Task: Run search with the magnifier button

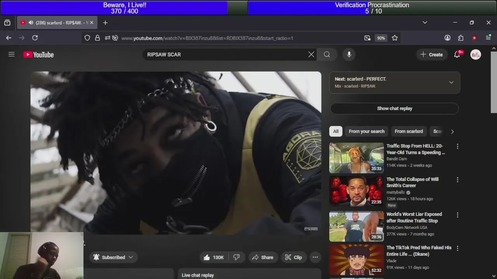Action: point(327,55)
